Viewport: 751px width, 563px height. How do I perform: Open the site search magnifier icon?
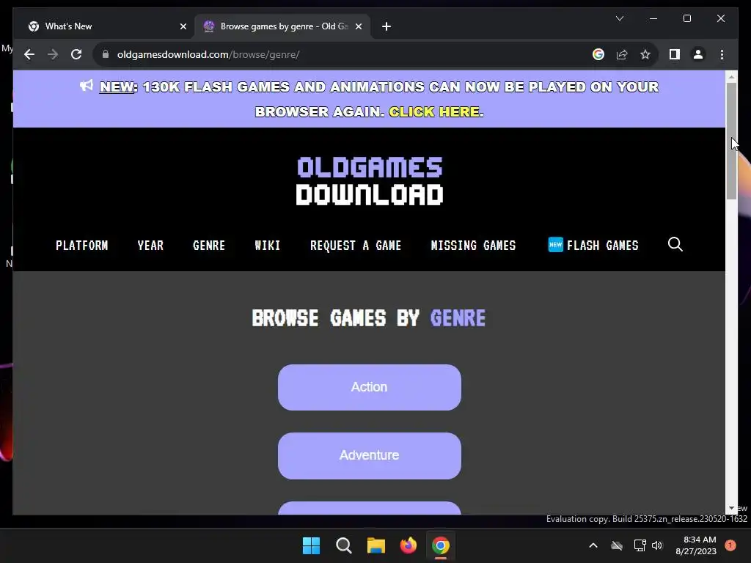point(675,245)
